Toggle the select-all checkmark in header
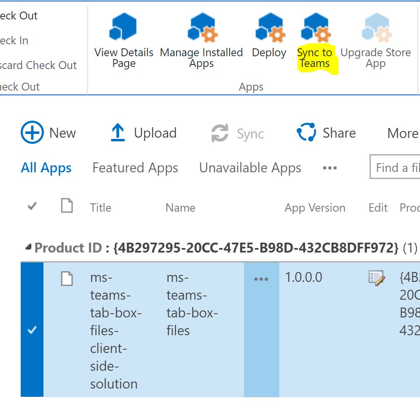Image resolution: width=420 pixels, height=403 pixels. (x=32, y=207)
